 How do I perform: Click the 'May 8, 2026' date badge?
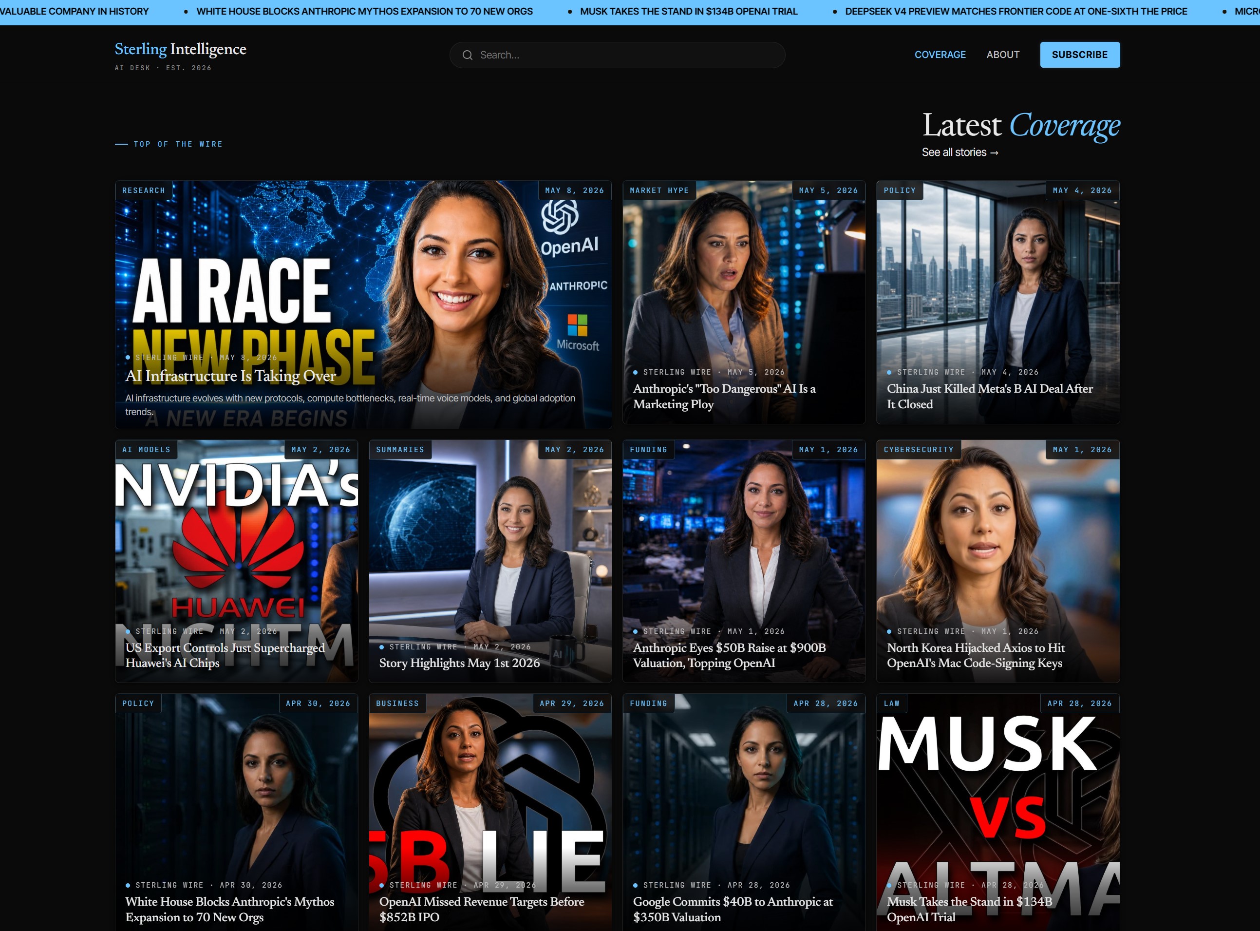[575, 190]
